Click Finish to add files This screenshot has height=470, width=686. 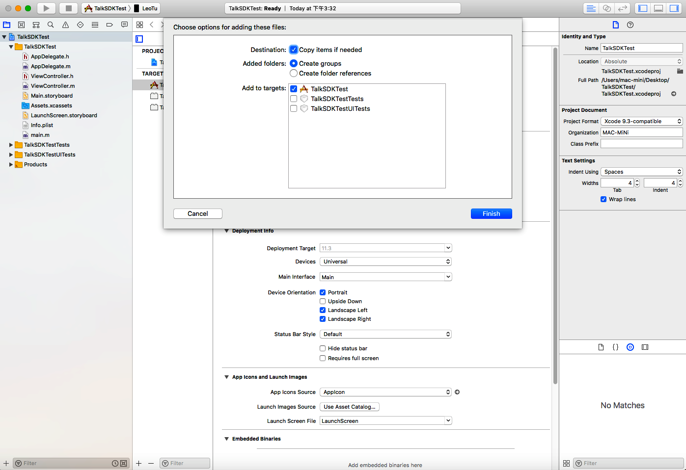tap(491, 213)
